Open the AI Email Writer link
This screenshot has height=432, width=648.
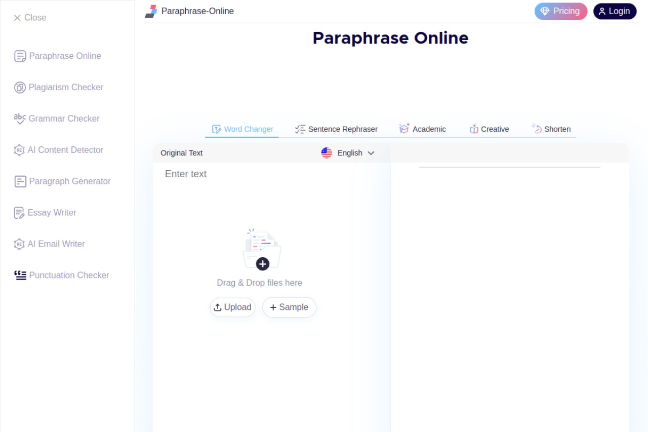56,244
